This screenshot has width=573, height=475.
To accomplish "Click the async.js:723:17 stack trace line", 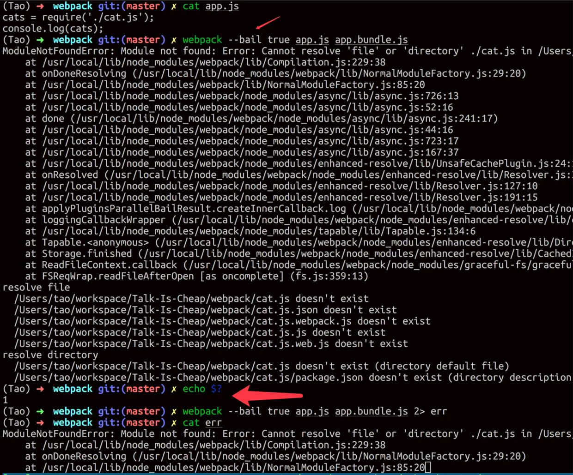I will [242, 141].
